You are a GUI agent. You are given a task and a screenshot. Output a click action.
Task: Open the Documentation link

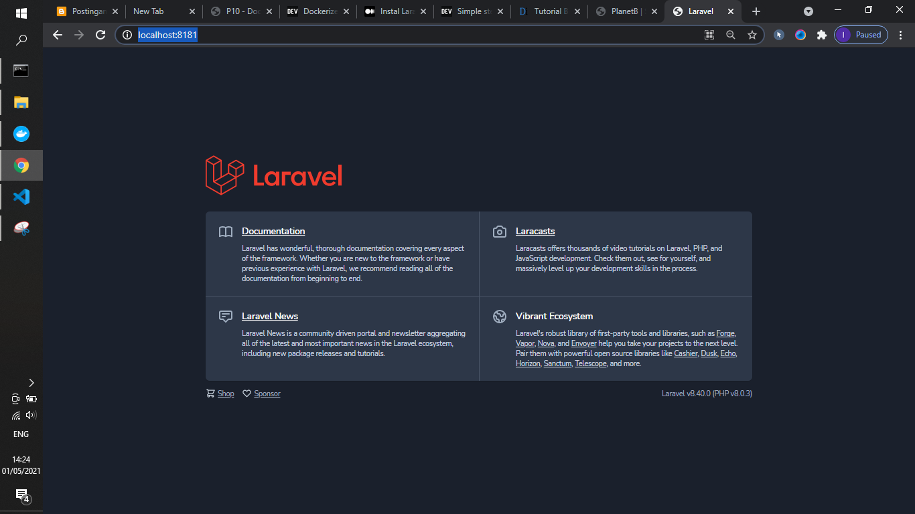(273, 232)
